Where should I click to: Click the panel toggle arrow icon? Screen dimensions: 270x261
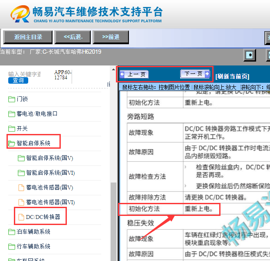tap(250, 55)
